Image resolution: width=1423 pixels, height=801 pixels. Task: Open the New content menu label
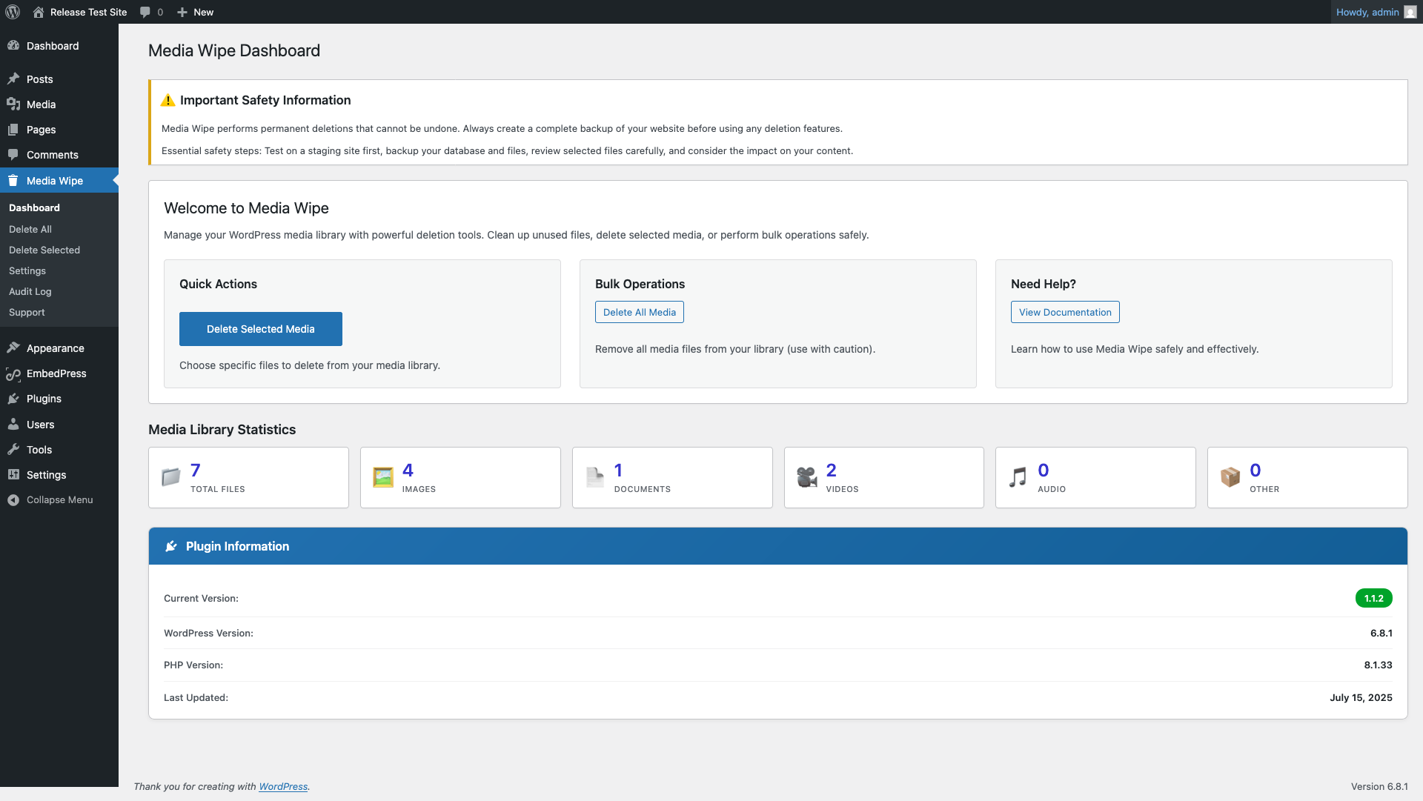point(204,12)
